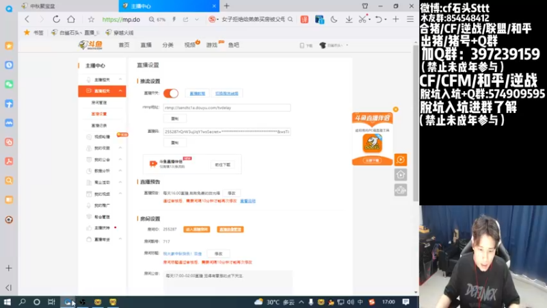This screenshot has height=308, width=547.
Task: Open the browser hamburger menu
Action: tap(410, 20)
